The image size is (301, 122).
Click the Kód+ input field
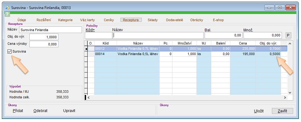[x=99, y=35]
